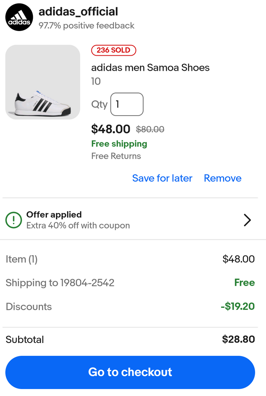Open the Samoa shoe product thumbnail
Screen dimensions: 266x396
click(43, 82)
